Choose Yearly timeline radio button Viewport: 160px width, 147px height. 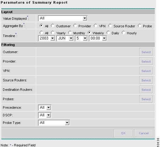pyautogui.click(x=53, y=32)
